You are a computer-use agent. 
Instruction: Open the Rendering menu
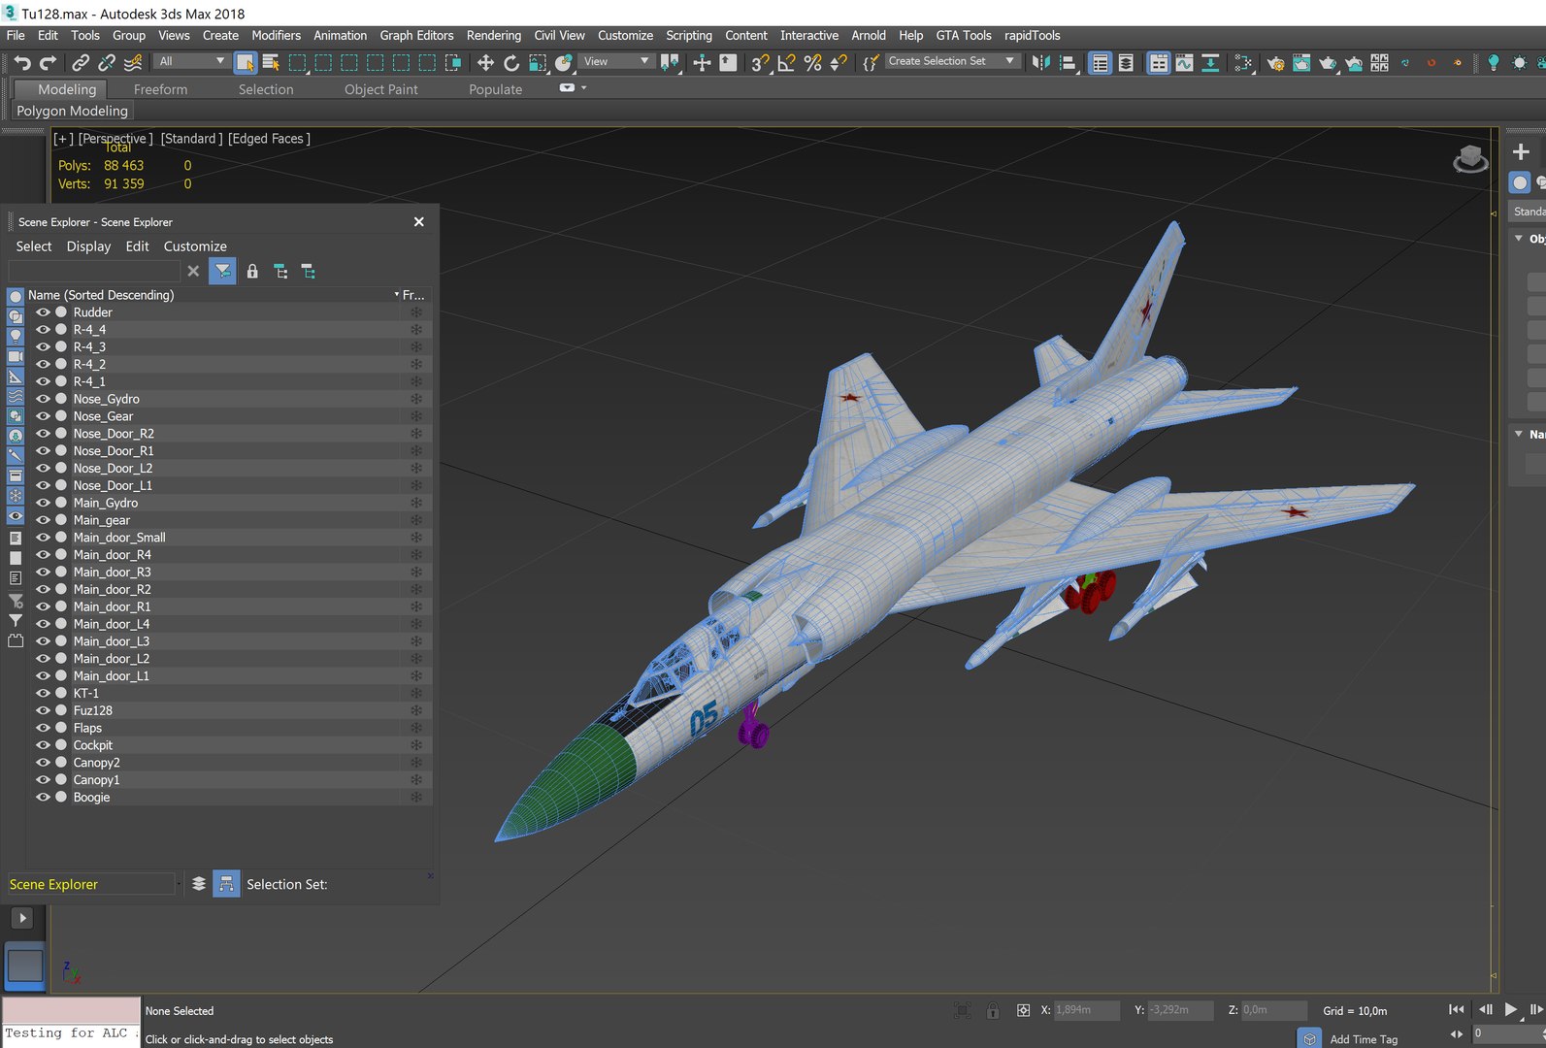494,36
